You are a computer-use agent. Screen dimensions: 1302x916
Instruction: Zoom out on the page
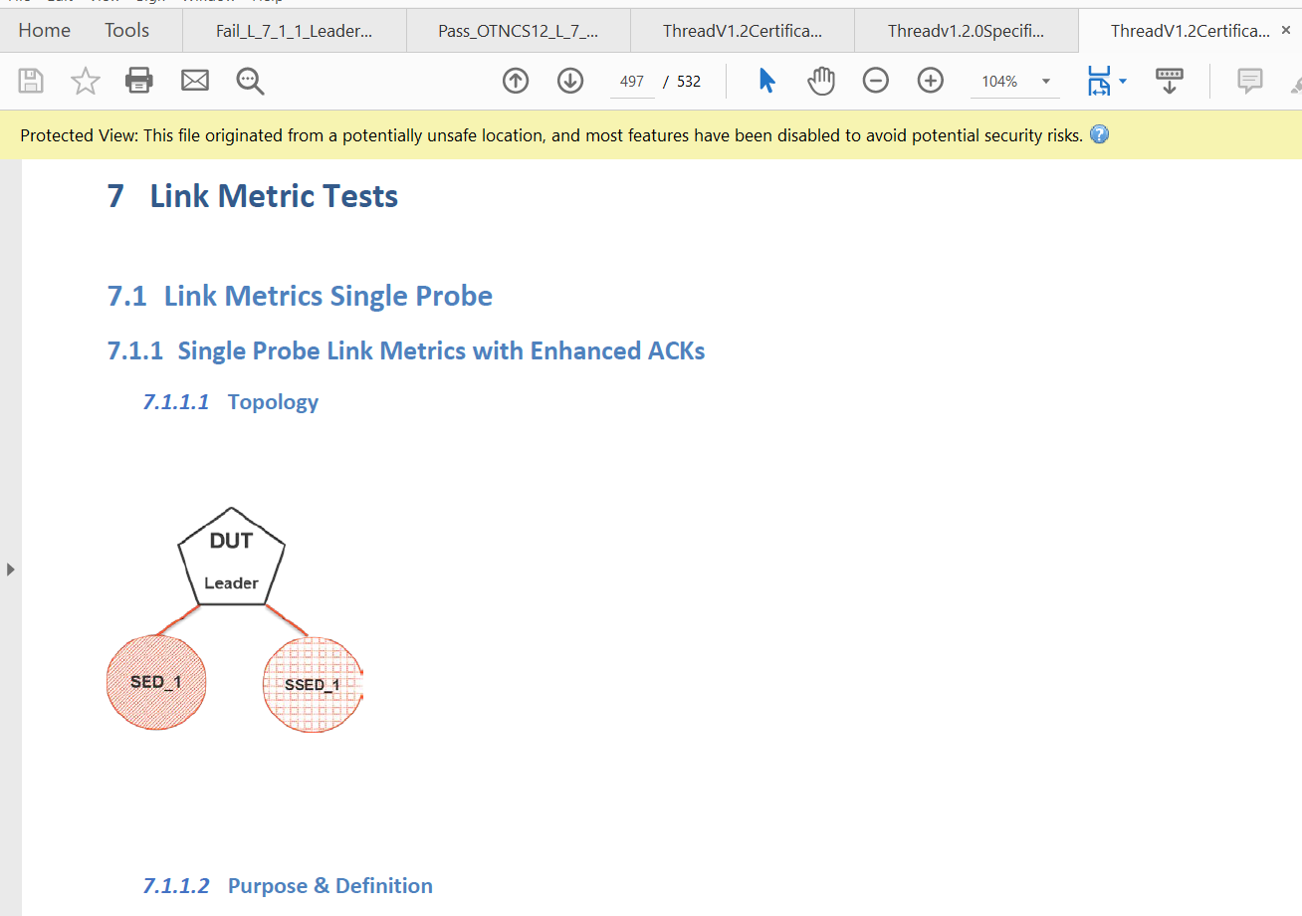pyautogui.click(x=876, y=81)
